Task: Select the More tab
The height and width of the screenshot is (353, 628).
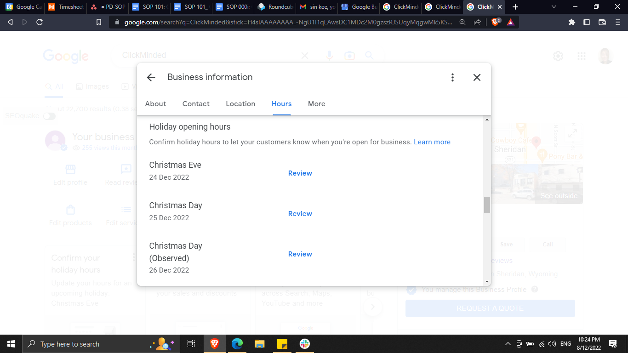Action: tap(316, 104)
